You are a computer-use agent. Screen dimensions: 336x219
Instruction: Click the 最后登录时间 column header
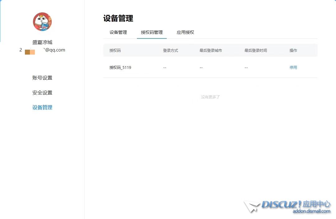(x=255, y=50)
